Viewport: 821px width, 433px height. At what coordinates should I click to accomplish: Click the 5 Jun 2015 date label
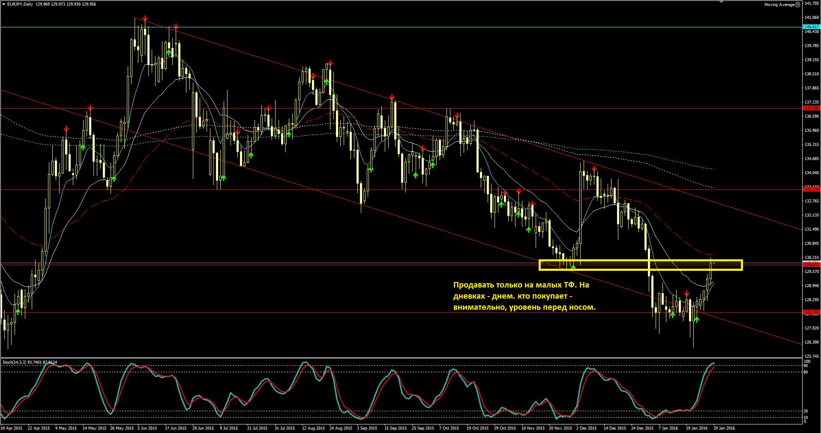click(x=147, y=428)
